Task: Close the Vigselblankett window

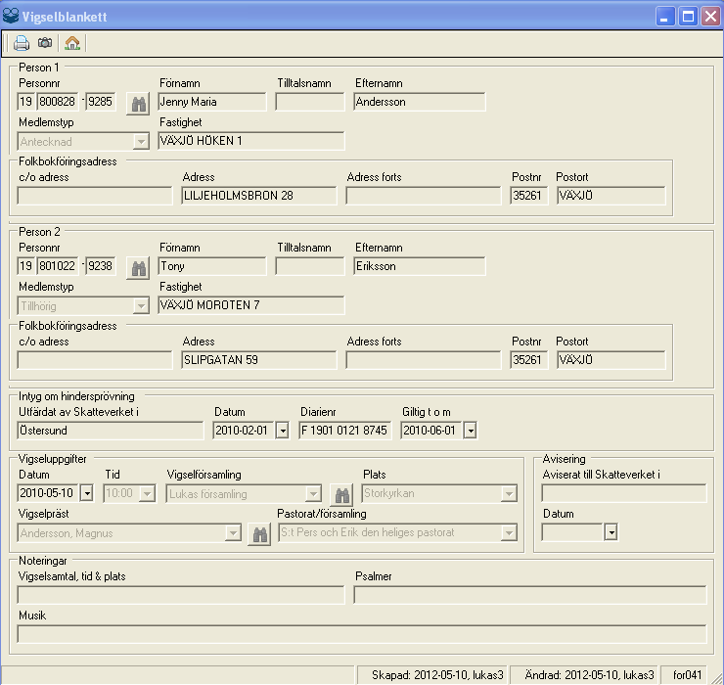Action: click(710, 17)
